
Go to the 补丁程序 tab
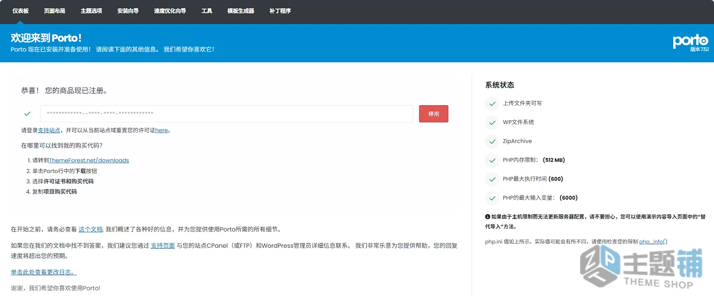pos(280,11)
